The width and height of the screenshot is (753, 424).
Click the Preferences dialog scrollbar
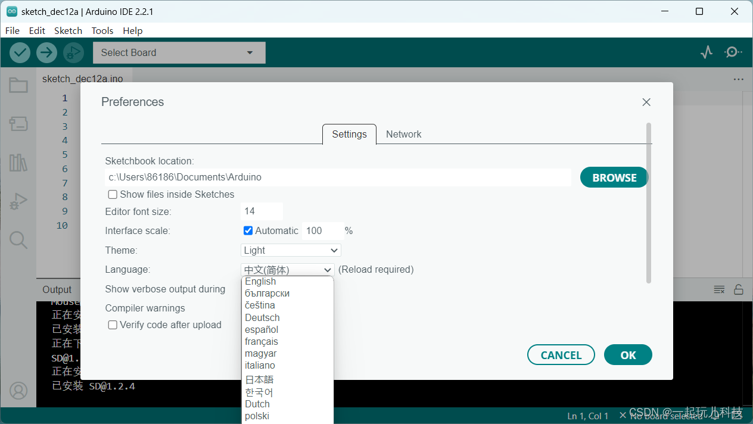tap(649, 202)
